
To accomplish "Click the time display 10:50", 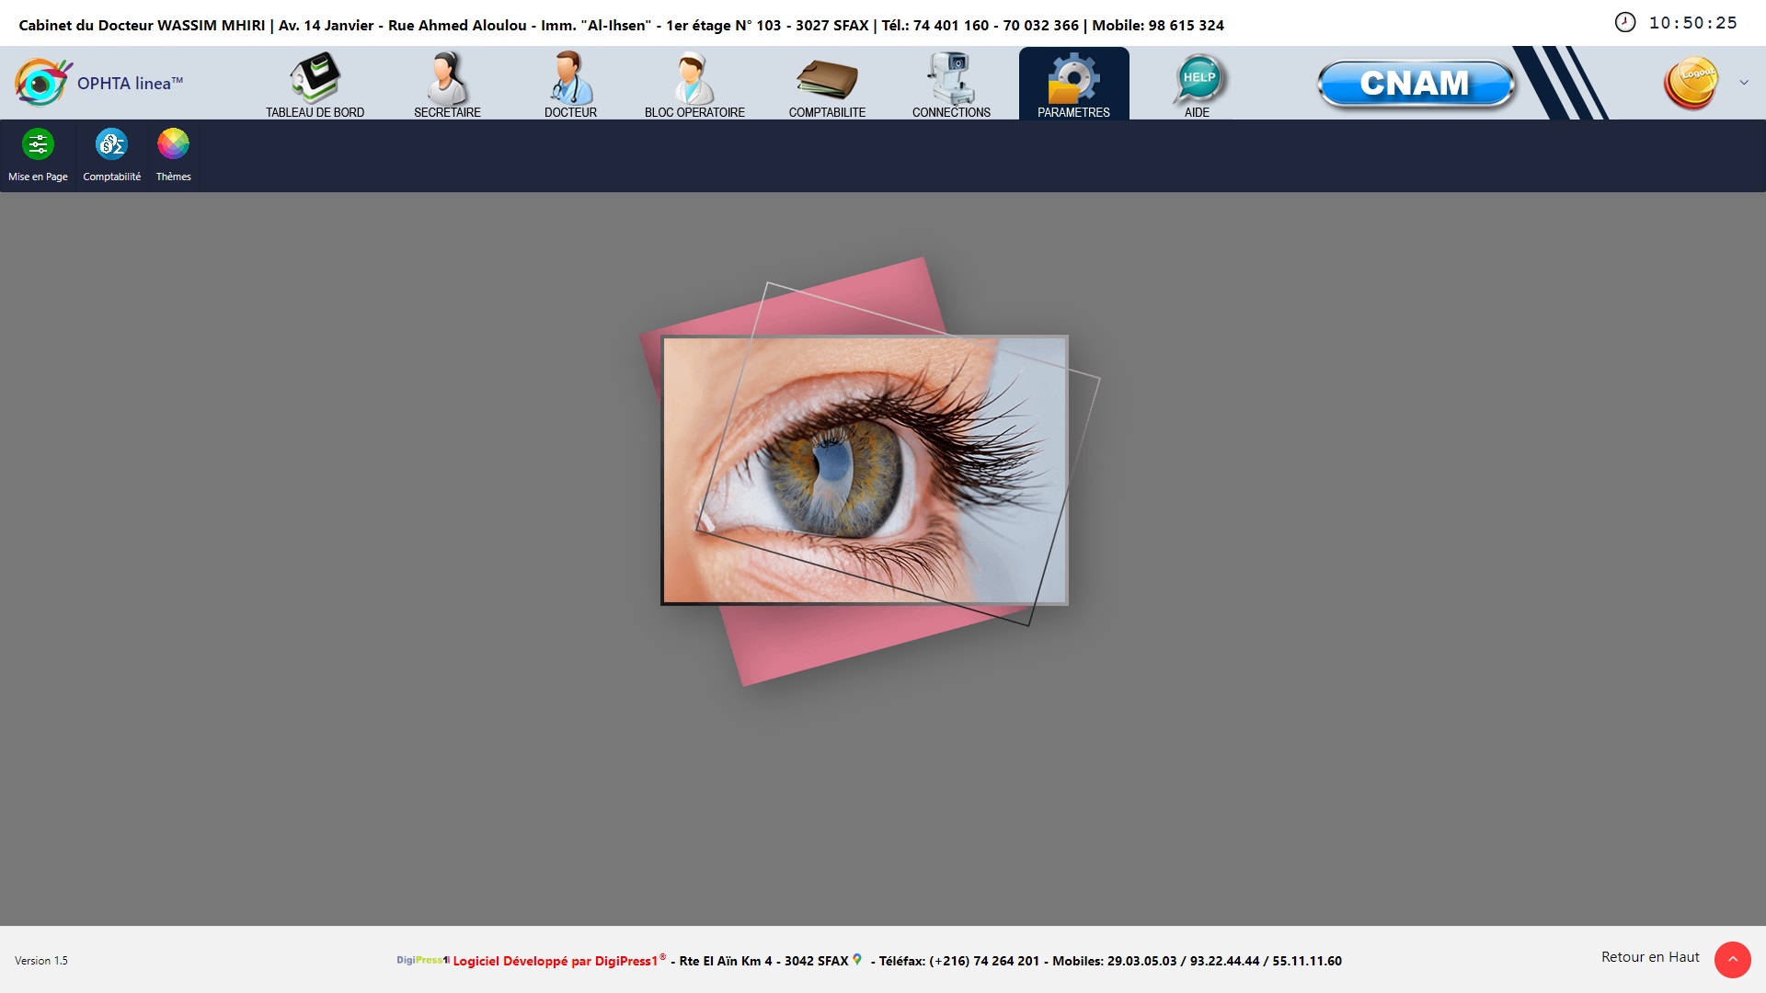I will (x=1692, y=23).
